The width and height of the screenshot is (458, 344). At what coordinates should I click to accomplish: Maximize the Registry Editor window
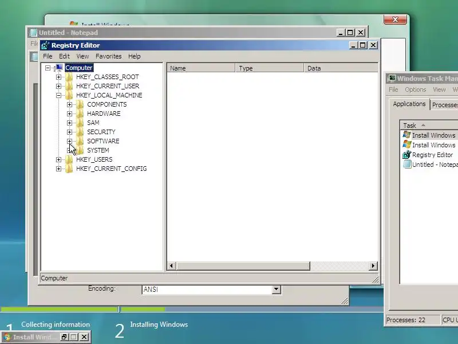tap(362, 45)
